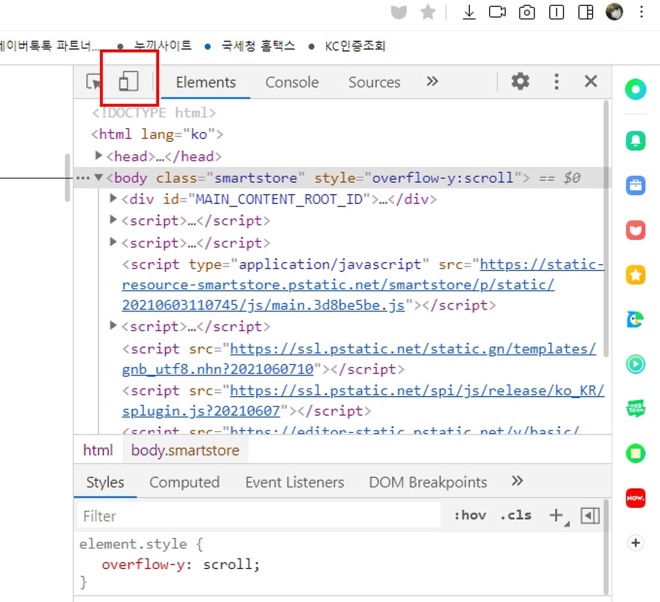Open the green square-in-circle sidebar icon

click(636, 453)
